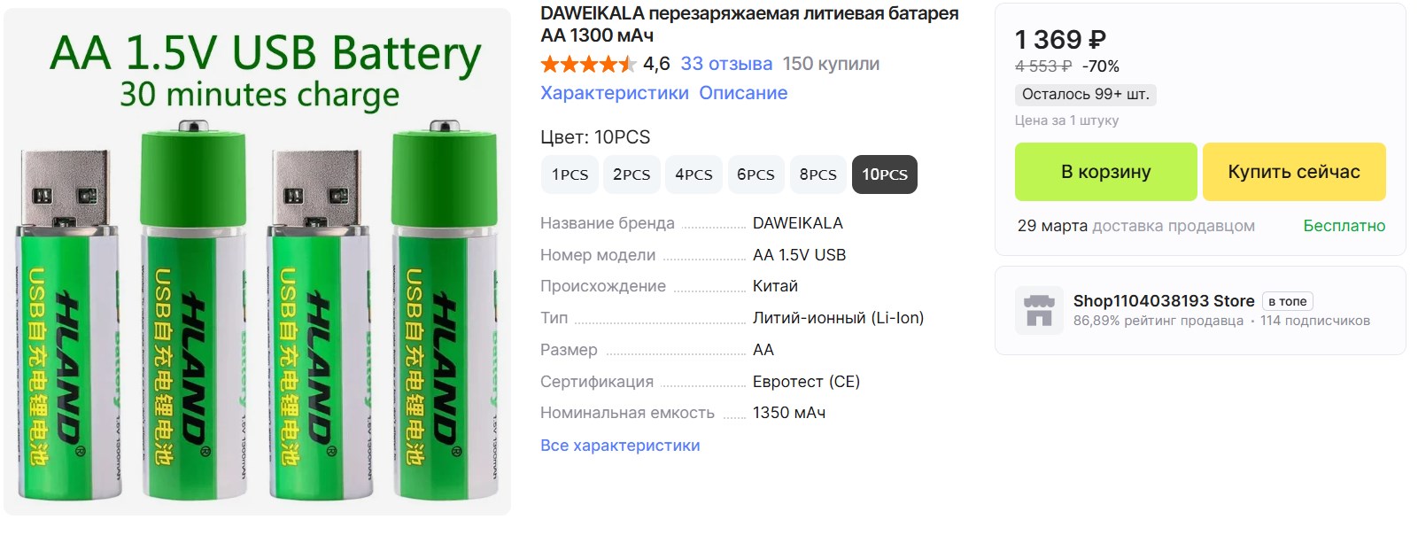
Task: Add item with В корзину button
Action: (1106, 172)
